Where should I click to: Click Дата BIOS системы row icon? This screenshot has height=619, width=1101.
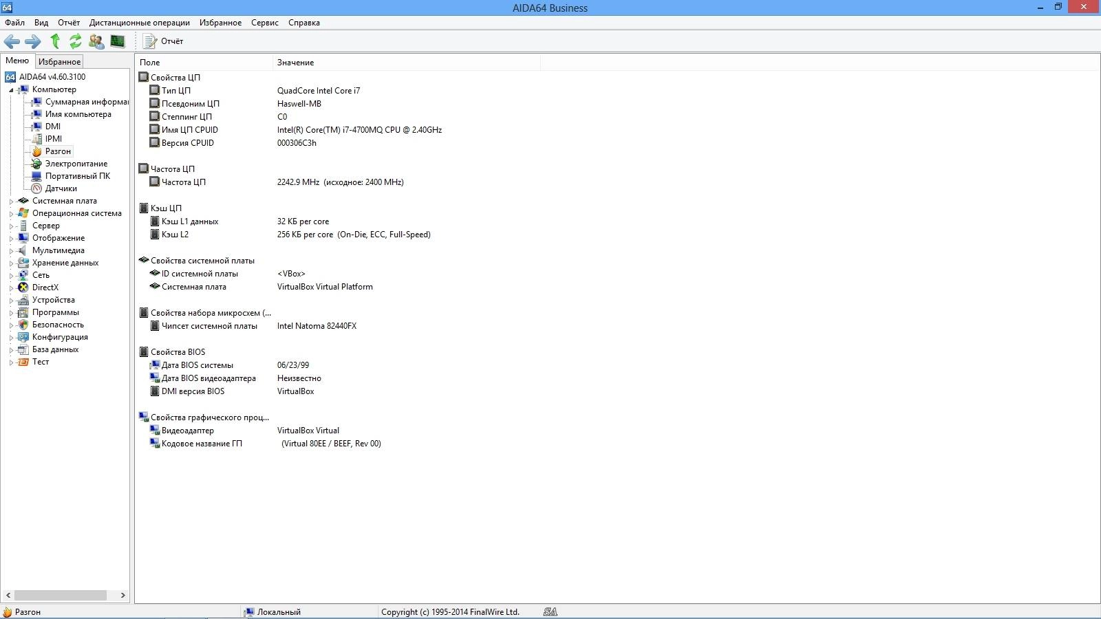click(155, 365)
